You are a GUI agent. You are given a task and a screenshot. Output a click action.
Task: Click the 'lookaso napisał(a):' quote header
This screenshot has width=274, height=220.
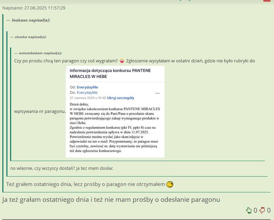(31, 20)
